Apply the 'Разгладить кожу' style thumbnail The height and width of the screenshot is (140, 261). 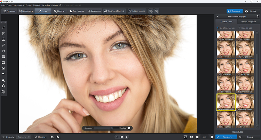[226, 67]
